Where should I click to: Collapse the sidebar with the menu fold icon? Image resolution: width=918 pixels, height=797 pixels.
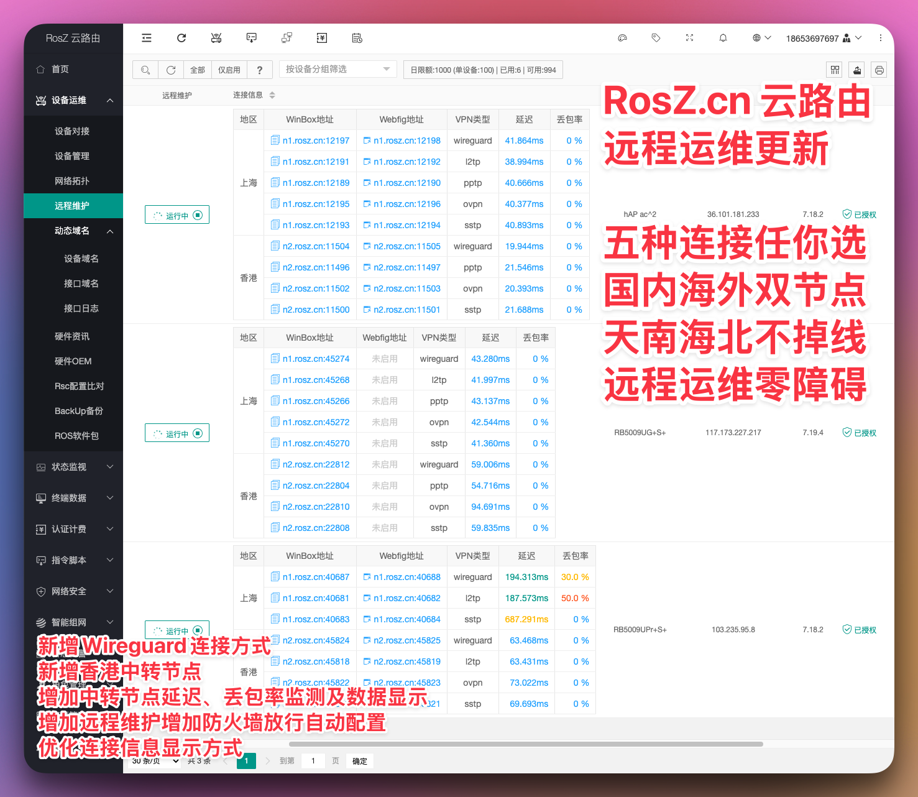(x=147, y=38)
